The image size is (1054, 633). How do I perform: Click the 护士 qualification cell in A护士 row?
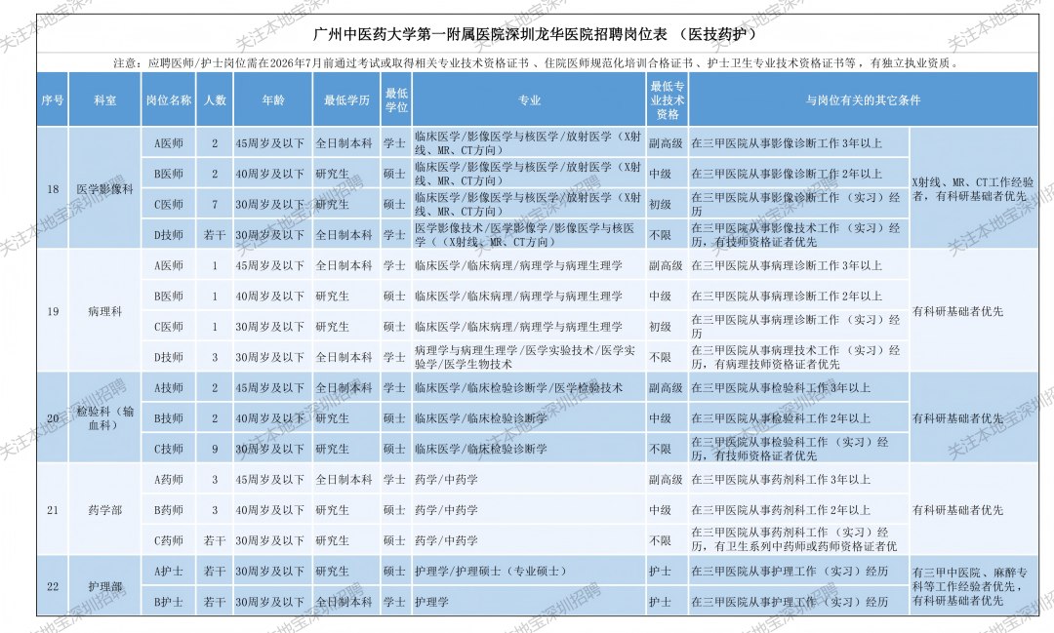(667, 572)
